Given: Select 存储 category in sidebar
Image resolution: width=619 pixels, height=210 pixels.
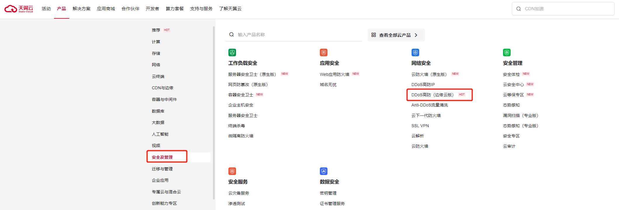Looking at the screenshot, I should pos(156,53).
